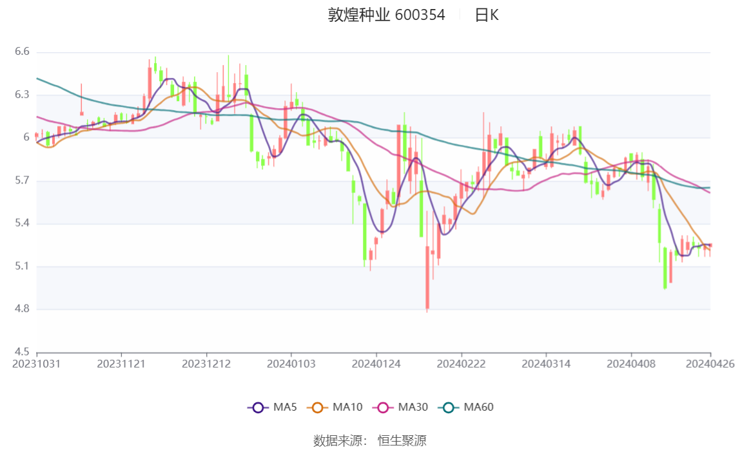The image size is (740, 450).
Task: Click the orange MA10 legend circle marker
Action: (317, 408)
